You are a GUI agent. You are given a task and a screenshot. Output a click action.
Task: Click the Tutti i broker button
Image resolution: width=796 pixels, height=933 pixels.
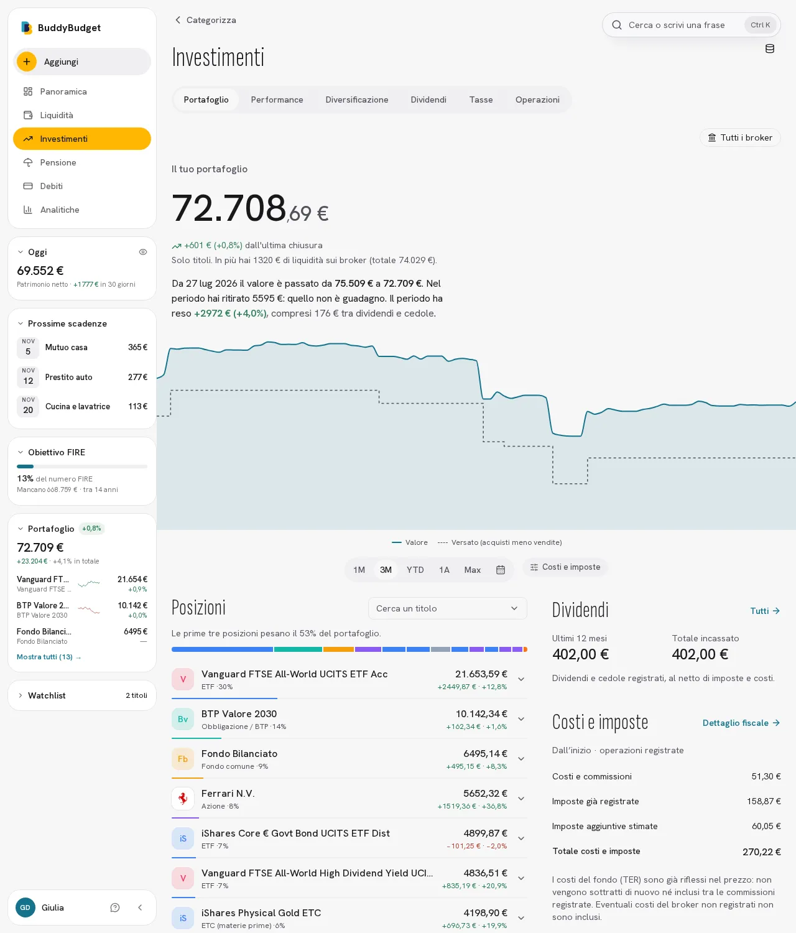coord(740,137)
